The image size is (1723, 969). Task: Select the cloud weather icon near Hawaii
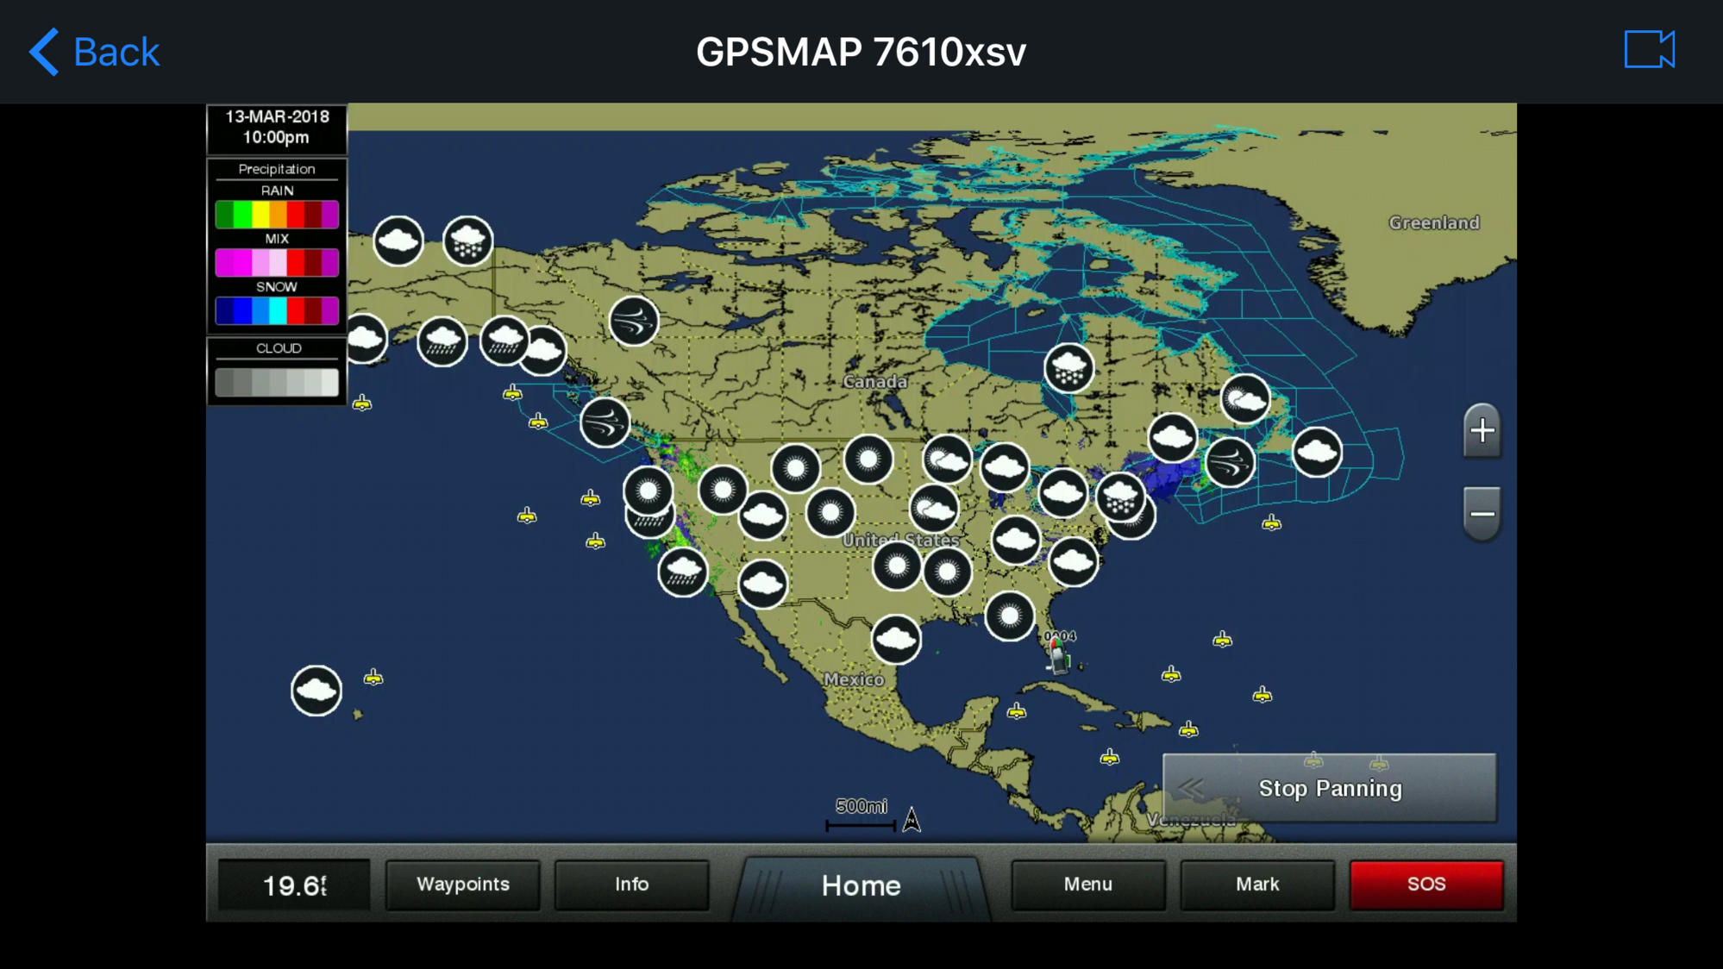coord(316,690)
